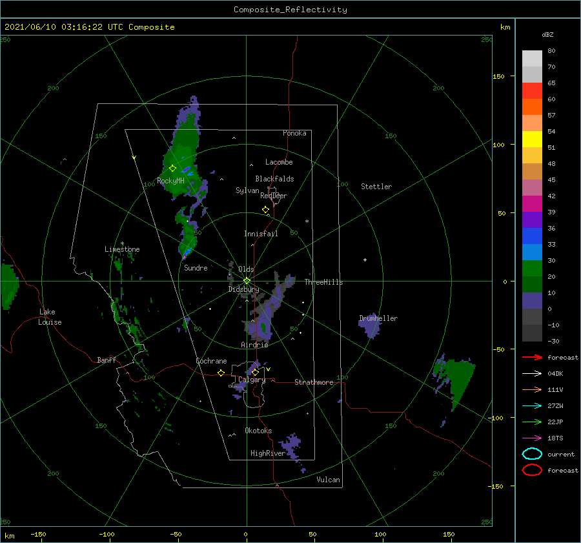
Task: Click the Banff label
Action: [107, 360]
